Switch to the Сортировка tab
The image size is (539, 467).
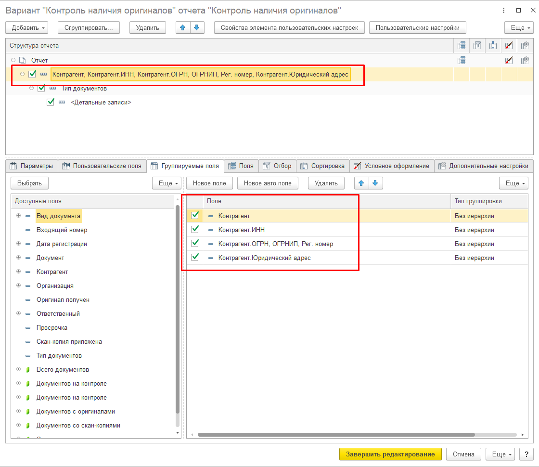(323, 166)
